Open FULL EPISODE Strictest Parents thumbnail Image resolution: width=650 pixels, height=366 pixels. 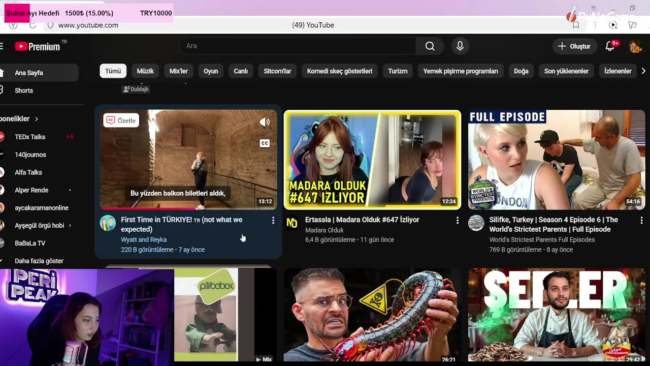(557, 160)
